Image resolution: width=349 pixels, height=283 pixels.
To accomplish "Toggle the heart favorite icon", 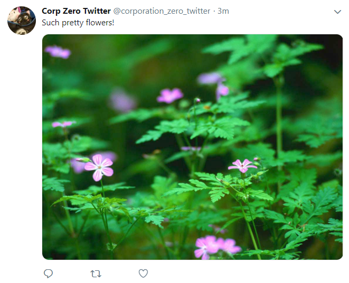I will click(x=143, y=273).
